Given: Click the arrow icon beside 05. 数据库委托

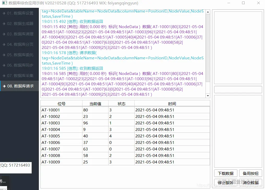Looking at the screenshot, I should 4,55.
